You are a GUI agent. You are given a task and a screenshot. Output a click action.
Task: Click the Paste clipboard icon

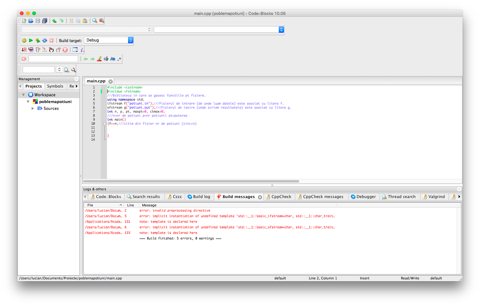click(85, 21)
